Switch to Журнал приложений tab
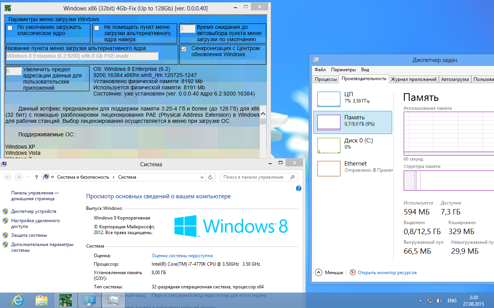 coord(414,79)
